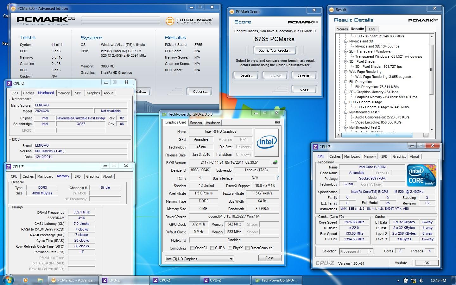Click OK button in CPU-Z
The height and width of the screenshot is (285, 456).
(427, 263)
